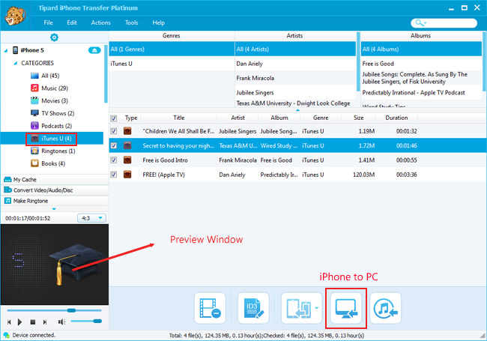Open Convert Video/Audio/Disc section
This screenshot has width=487, height=341.
click(55, 190)
